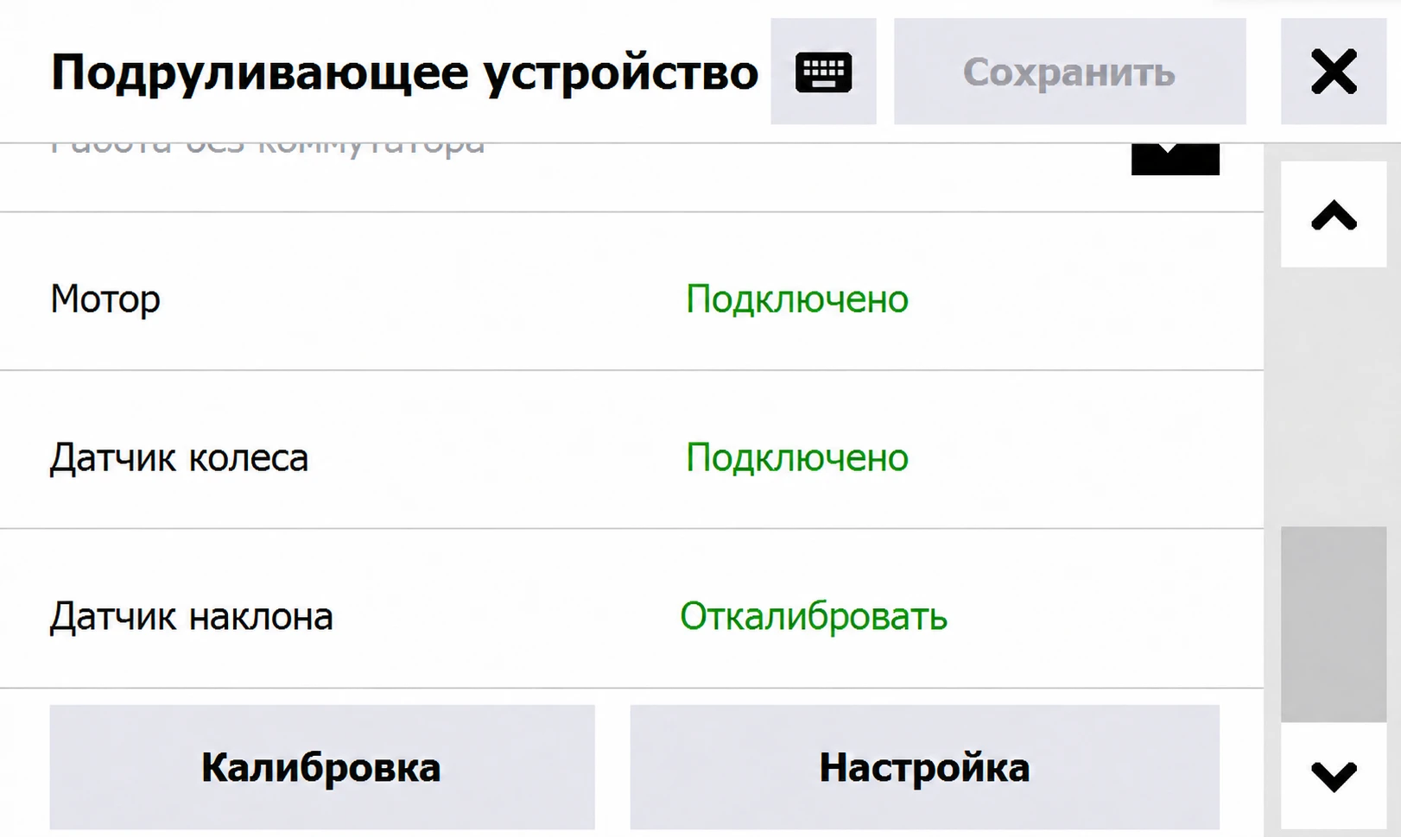Click blank space right of Откалибровать
Screen dimensions: 1401x837
(1097, 616)
